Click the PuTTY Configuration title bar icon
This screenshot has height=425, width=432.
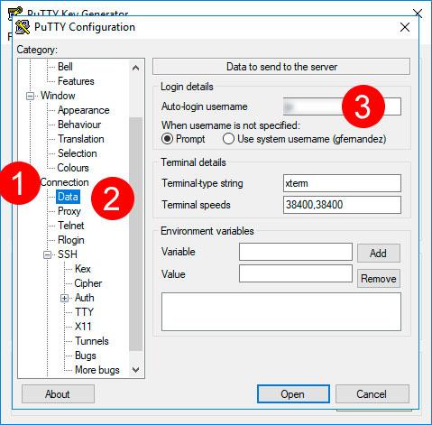pos(23,27)
